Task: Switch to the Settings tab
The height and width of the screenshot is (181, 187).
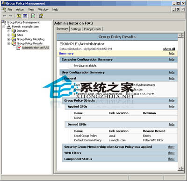Action: [76, 29]
